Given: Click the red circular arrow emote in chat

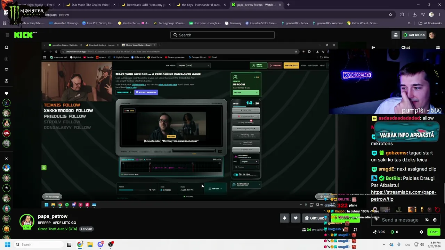Looking at the screenshot, I should coord(437,210).
